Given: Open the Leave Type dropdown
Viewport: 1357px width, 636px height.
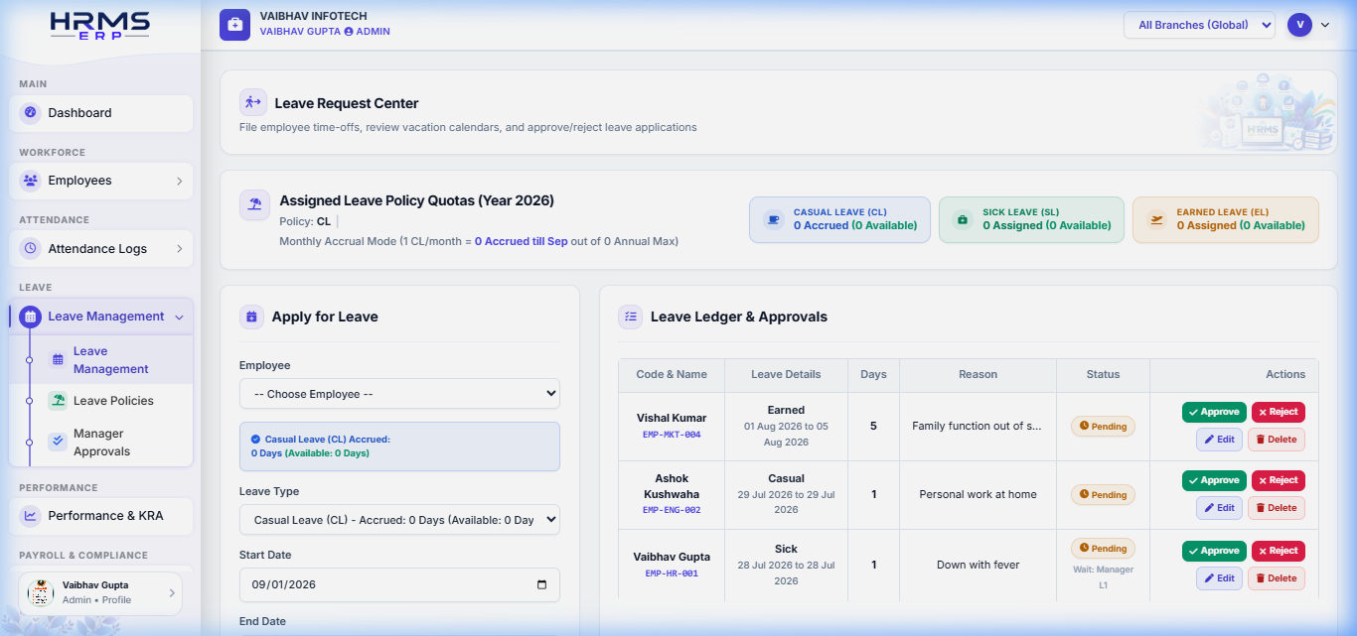Looking at the screenshot, I should click(x=399, y=520).
